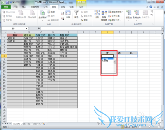Switch to Home (开始) ribbon tab

pos(16,7)
